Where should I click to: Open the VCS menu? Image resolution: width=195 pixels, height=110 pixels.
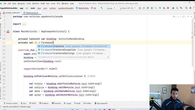(58, 3)
